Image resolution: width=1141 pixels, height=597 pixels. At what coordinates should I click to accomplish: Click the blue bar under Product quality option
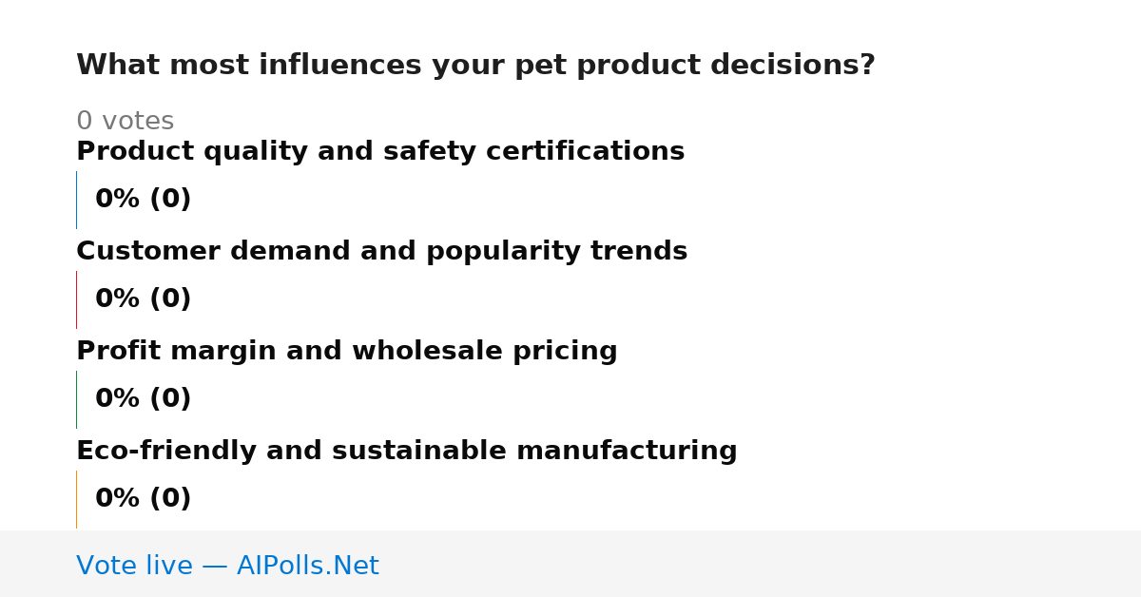pyautogui.click(x=76, y=200)
